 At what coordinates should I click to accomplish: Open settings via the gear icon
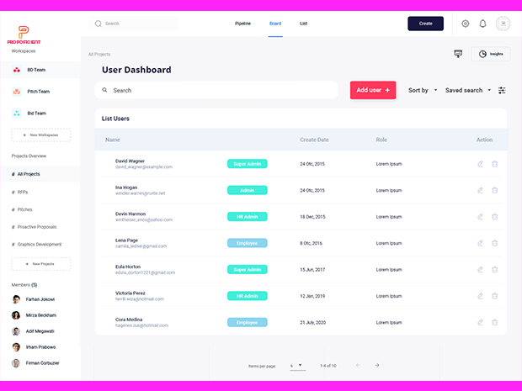466,24
